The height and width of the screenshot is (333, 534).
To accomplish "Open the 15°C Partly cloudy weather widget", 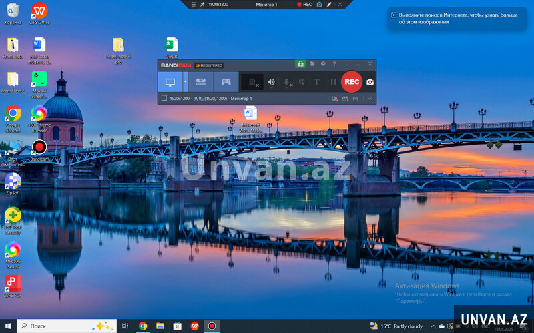I will [x=396, y=326].
